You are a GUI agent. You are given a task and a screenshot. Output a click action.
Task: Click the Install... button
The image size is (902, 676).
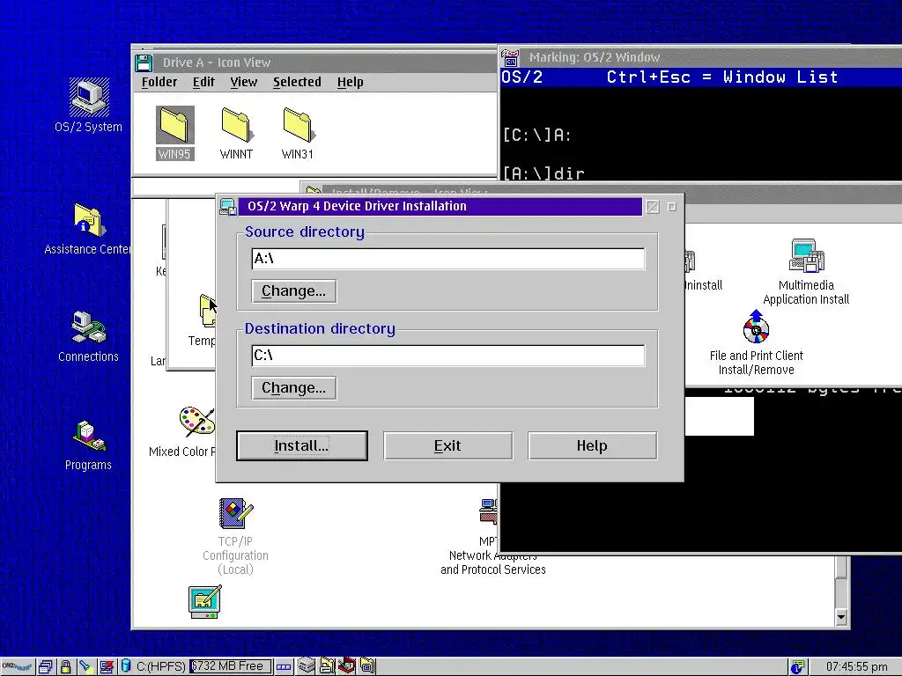[302, 445]
